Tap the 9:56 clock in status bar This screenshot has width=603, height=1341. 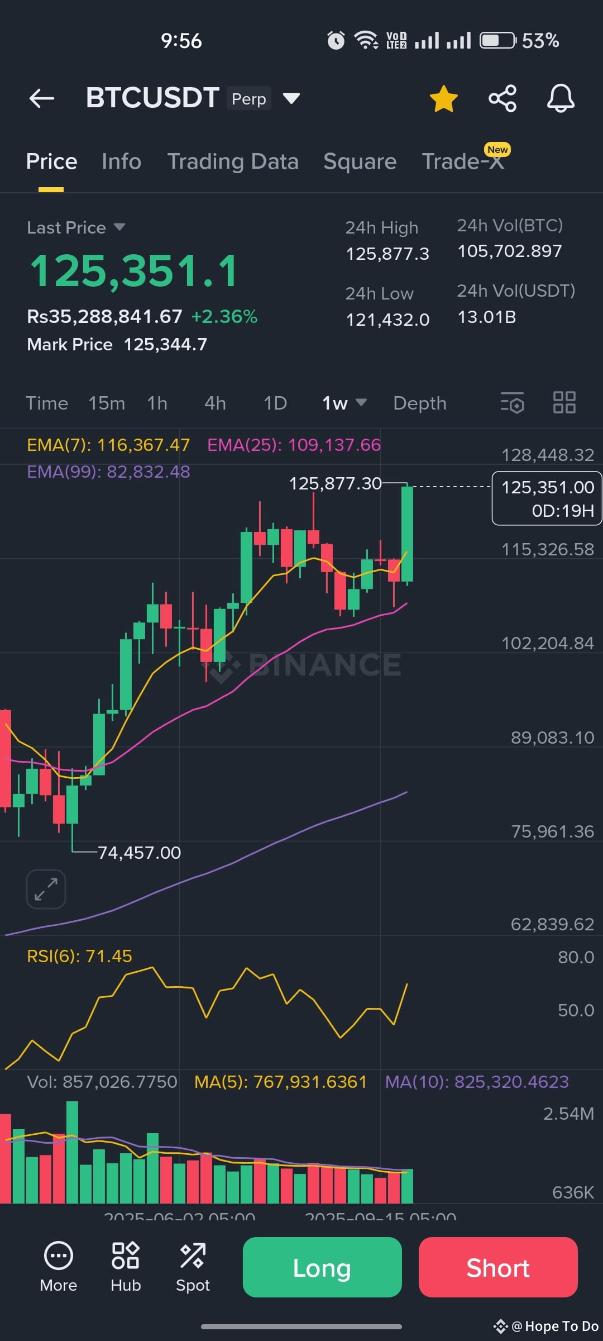(x=181, y=41)
